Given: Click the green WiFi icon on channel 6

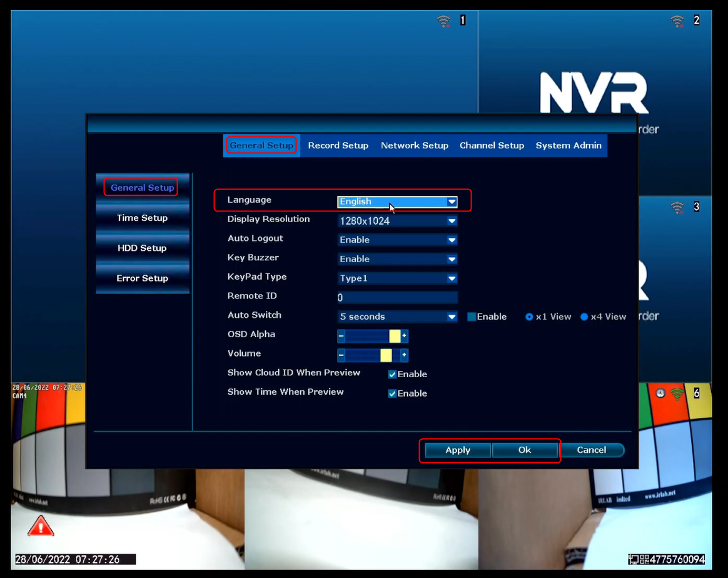Looking at the screenshot, I should tap(677, 394).
